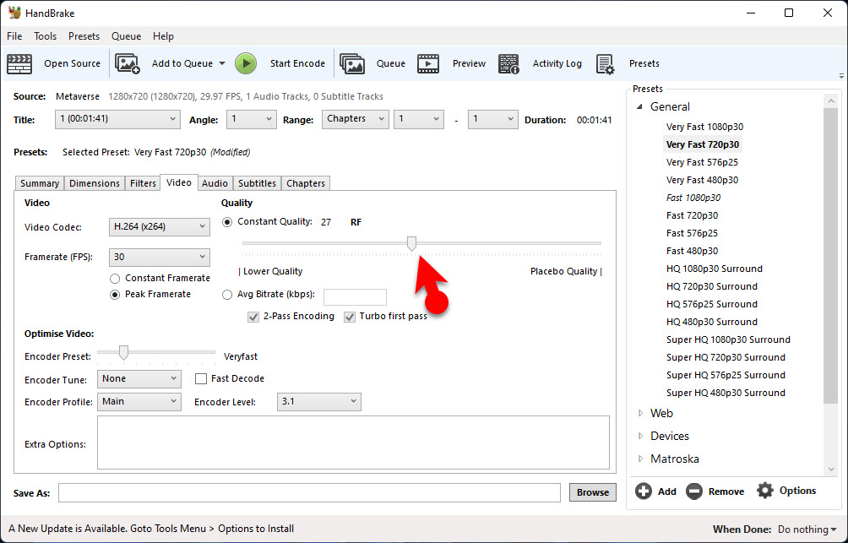Expand the Matroska presets group
The height and width of the screenshot is (543, 848).
click(640, 459)
